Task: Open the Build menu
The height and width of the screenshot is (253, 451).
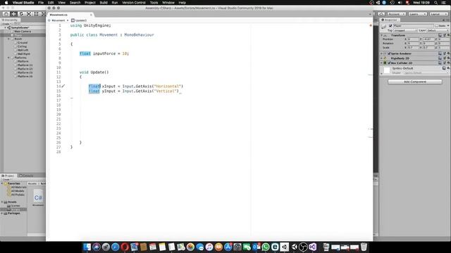Action: click(x=104, y=3)
